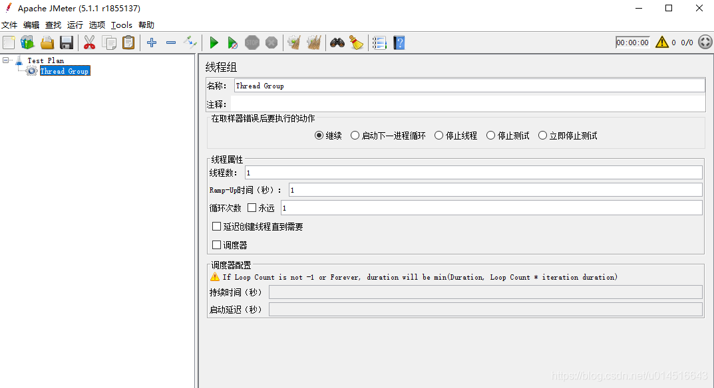The width and height of the screenshot is (714, 388).
Task: Click the Shutdown test icon
Action: point(271,43)
